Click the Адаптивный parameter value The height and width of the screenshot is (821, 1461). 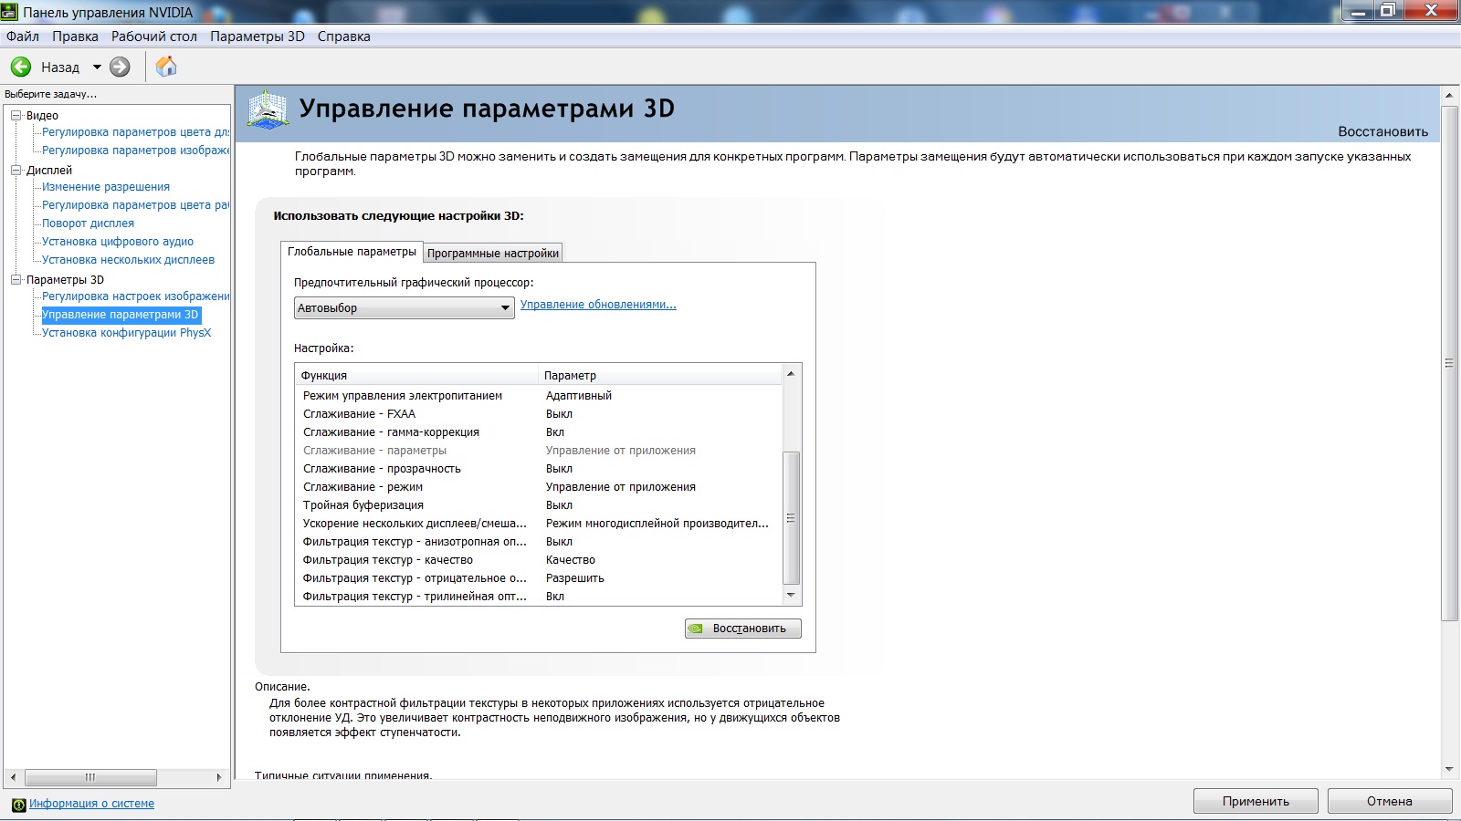point(579,396)
